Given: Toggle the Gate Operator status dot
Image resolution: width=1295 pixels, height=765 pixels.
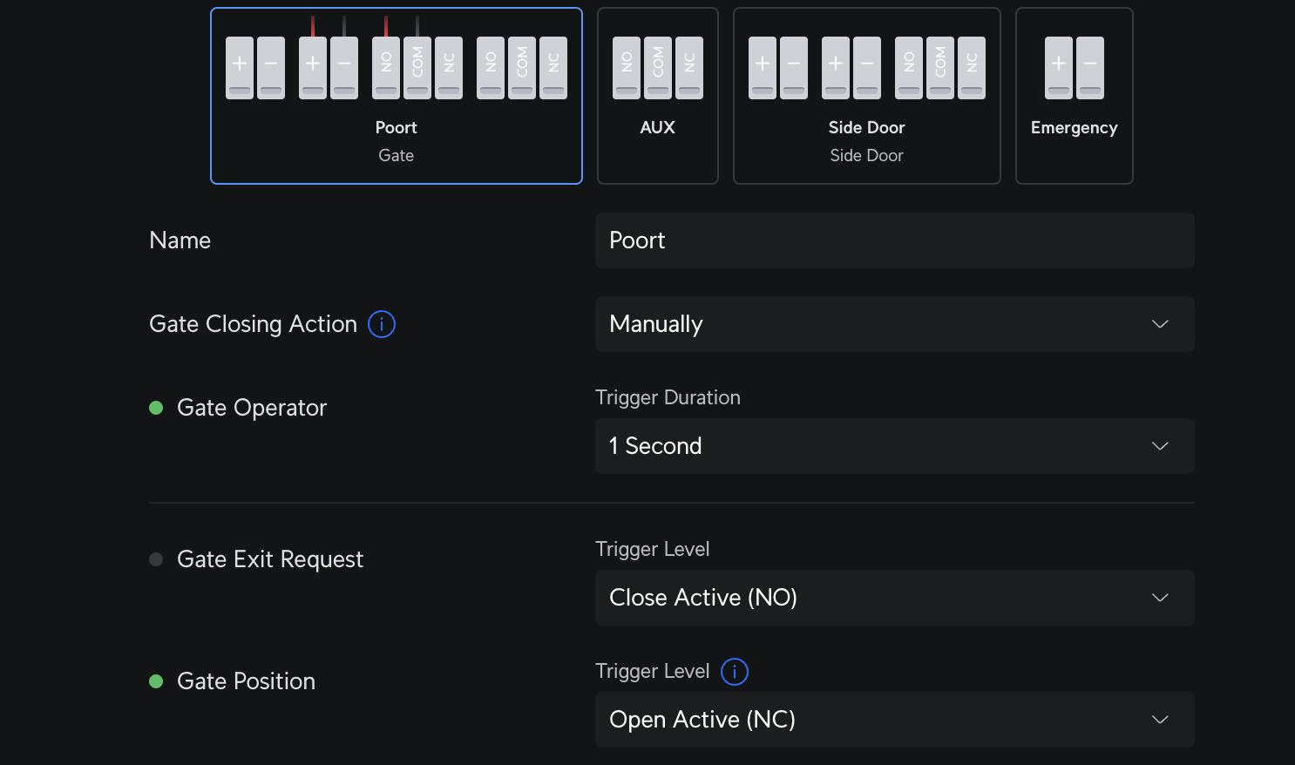Looking at the screenshot, I should coord(157,408).
